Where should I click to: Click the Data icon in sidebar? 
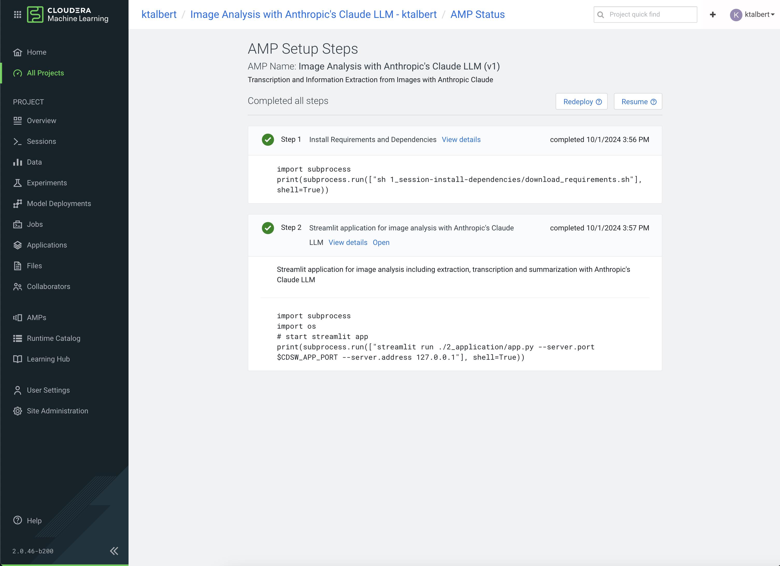(x=19, y=162)
